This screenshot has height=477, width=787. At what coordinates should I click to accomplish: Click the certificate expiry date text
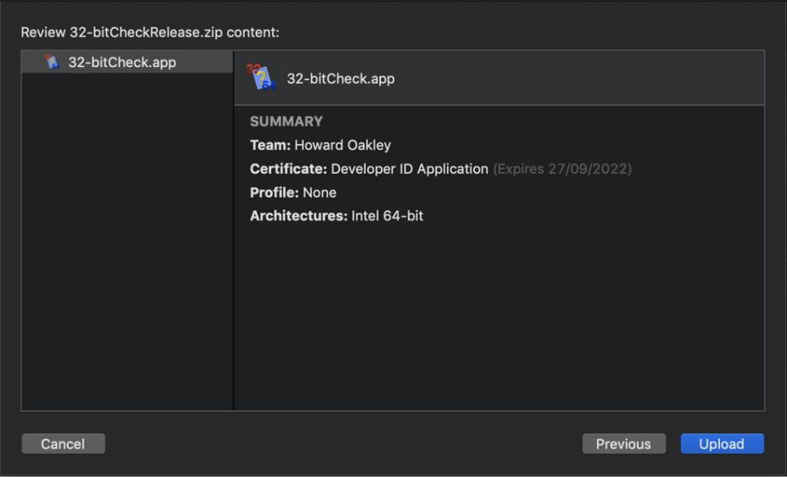(x=562, y=168)
